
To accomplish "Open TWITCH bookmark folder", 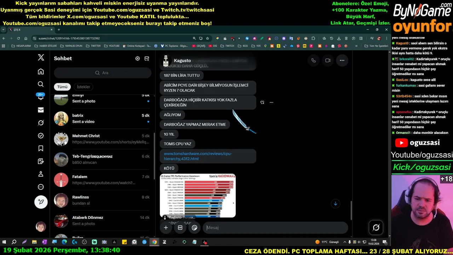I will tap(227, 46).
